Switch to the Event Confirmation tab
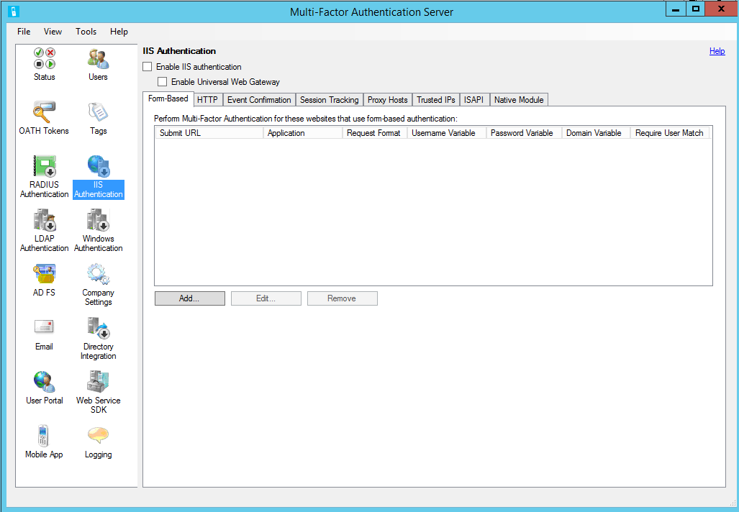Screen dimensions: 739x512 coord(259,100)
